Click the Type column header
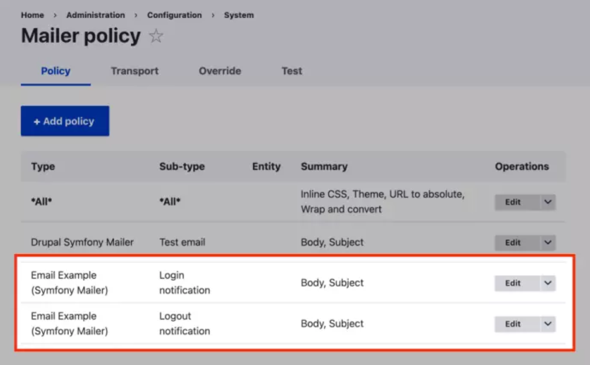Image resolution: width=590 pixels, height=365 pixels. 43,167
